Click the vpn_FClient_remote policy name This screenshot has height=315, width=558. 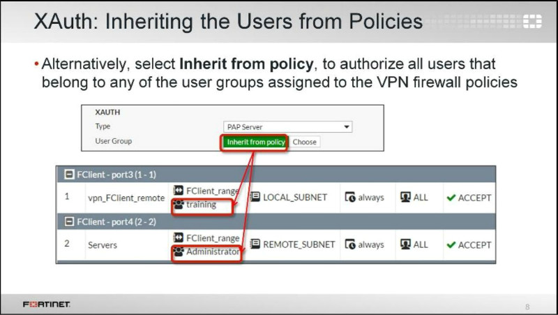pos(126,198)
